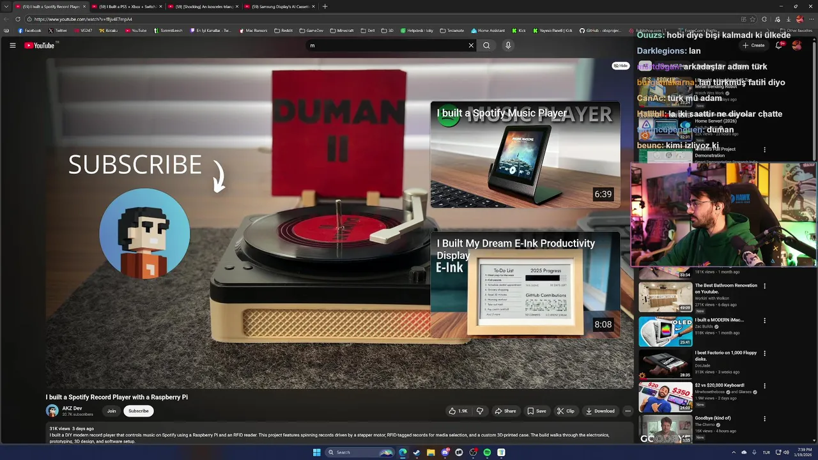Share the video

(505, 411)
